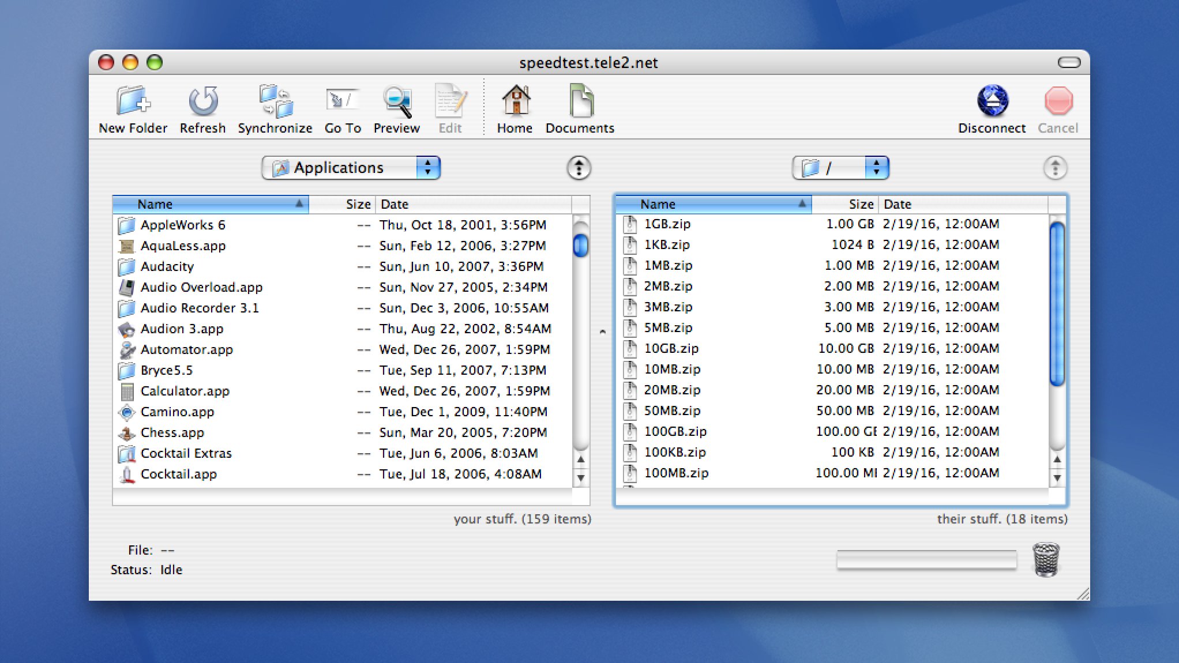Select 100GB.zip in remote list
This screenshot has height=663, width=1179.
832,431
